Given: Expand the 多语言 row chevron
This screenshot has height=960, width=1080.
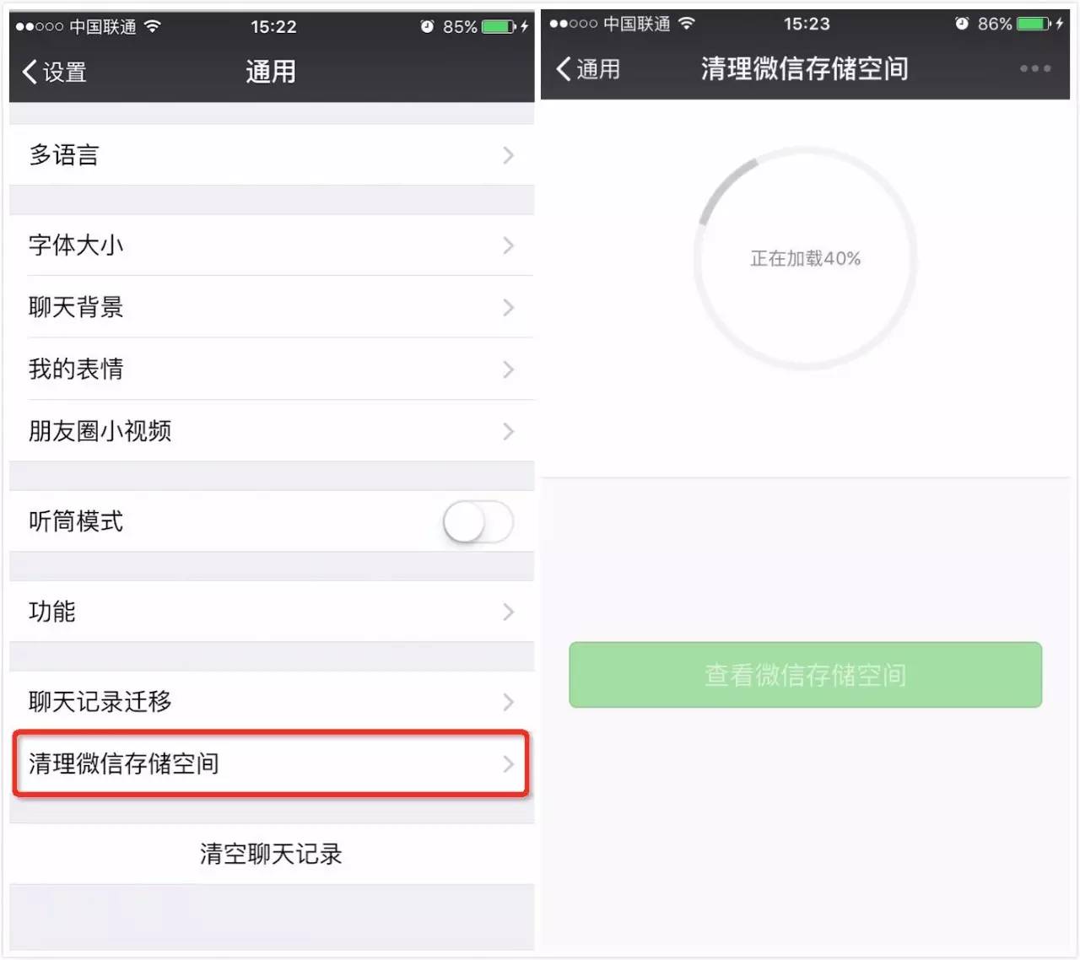Looking at the screenshot, I should click(x=508, y=155).
